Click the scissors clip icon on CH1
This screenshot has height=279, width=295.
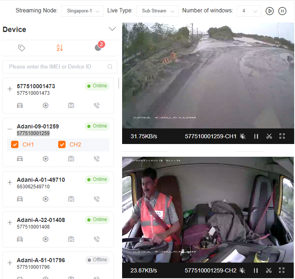(269, 136)
